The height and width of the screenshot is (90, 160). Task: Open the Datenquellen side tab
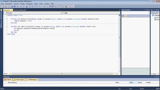tap(1, 14)
